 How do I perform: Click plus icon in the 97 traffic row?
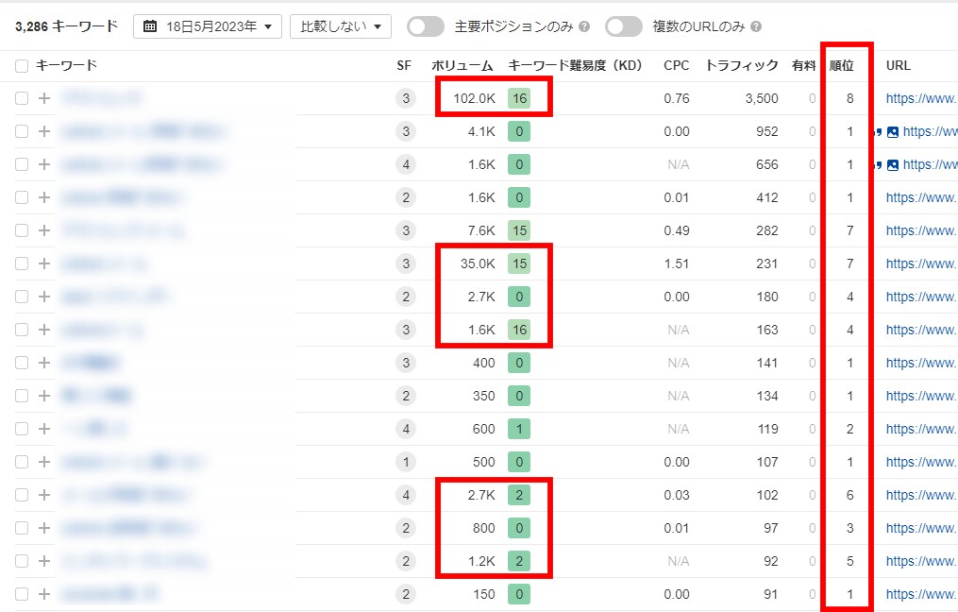44,528
